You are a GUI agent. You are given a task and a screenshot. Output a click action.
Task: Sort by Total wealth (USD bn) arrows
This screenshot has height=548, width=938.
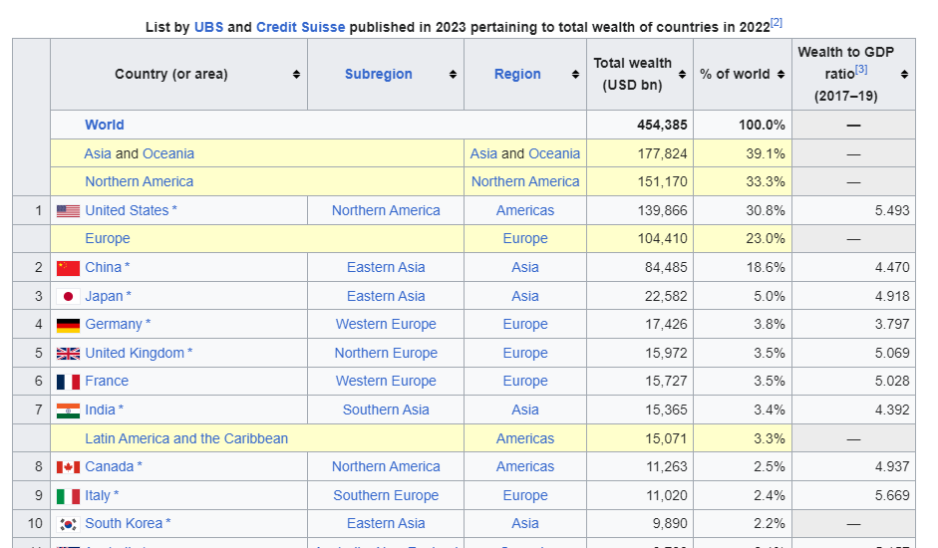(682, 74)
